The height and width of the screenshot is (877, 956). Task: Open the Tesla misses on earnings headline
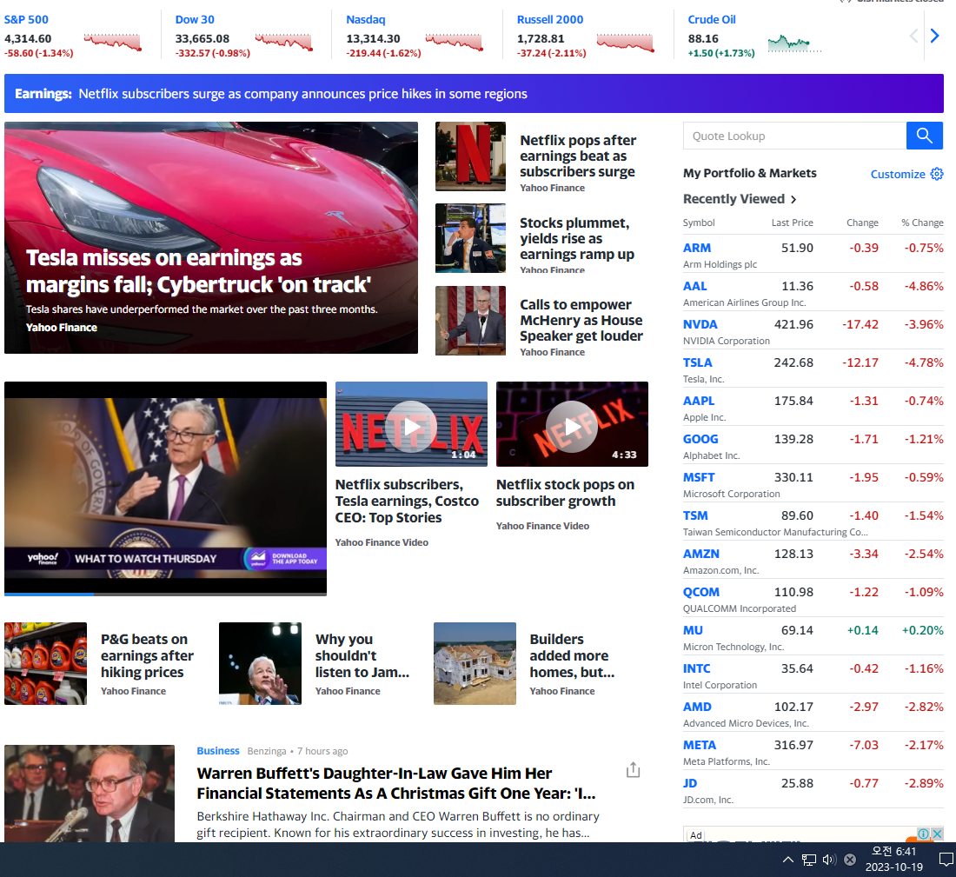(198, 271)
